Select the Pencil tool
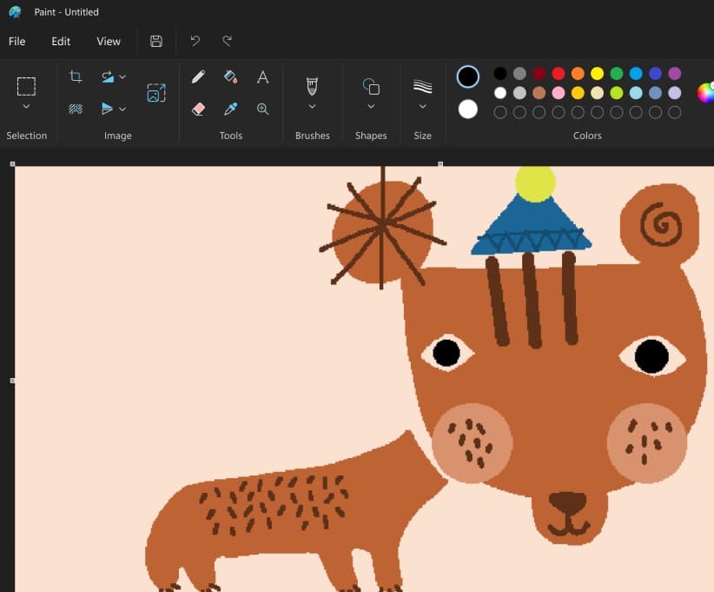 (x=198, y=77)
